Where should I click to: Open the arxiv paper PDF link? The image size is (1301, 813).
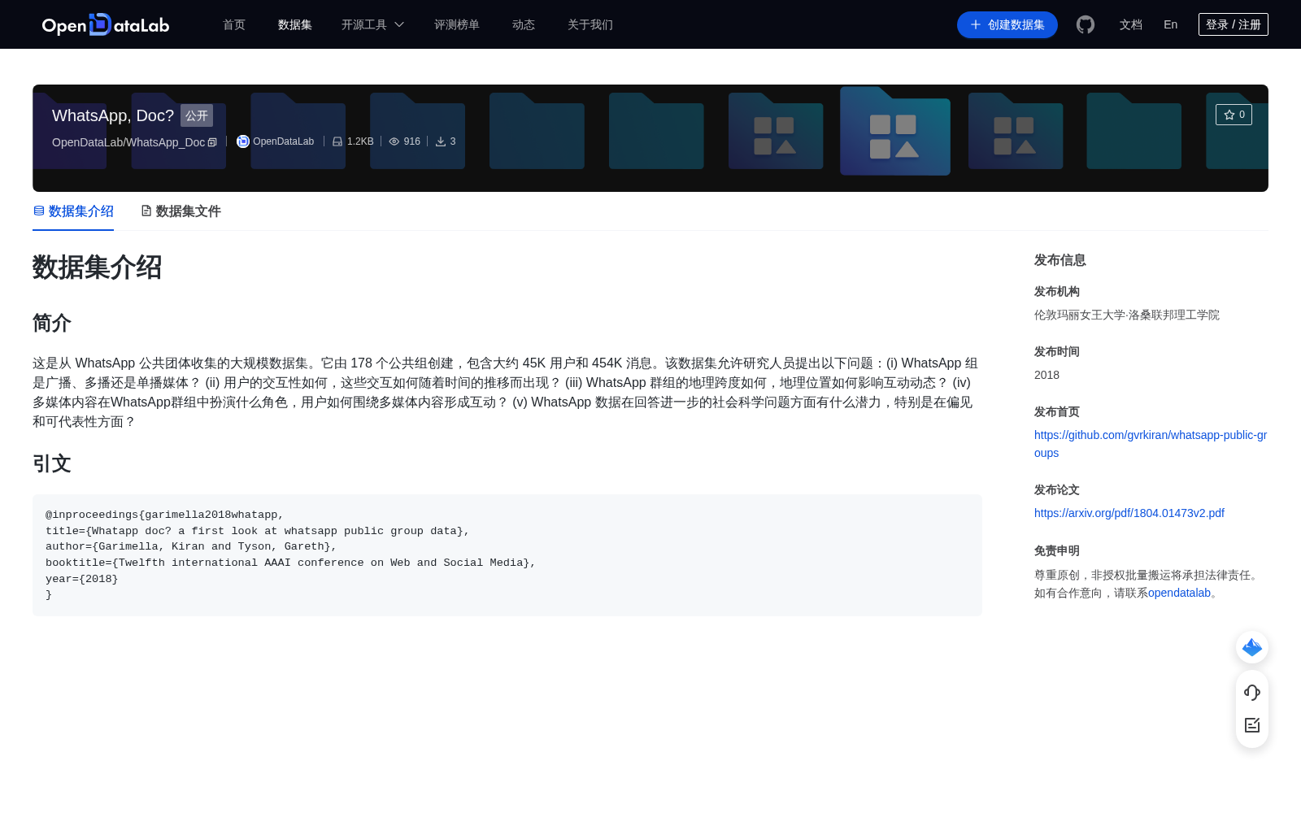[1129, 513]
